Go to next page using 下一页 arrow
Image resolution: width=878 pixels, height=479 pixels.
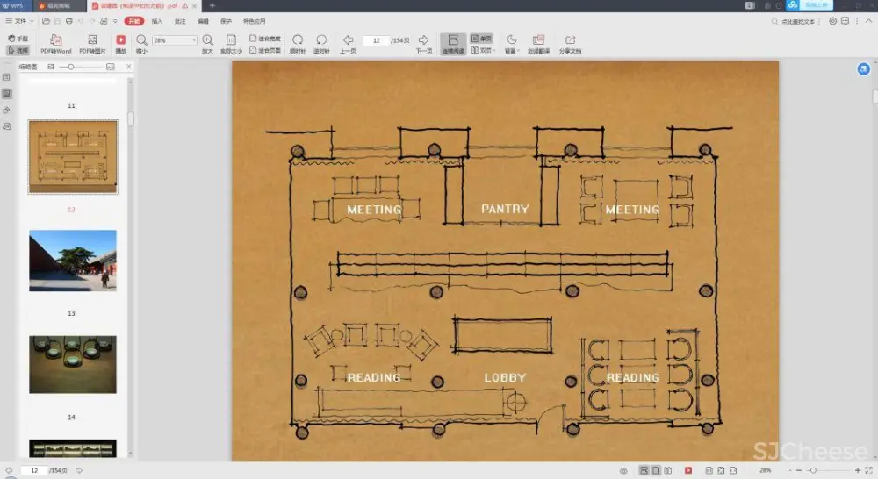[423, 40]
